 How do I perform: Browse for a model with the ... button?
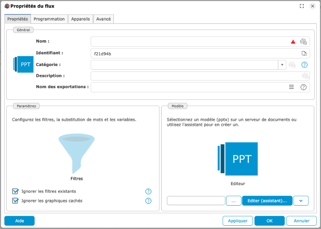(x=234, y=201)
